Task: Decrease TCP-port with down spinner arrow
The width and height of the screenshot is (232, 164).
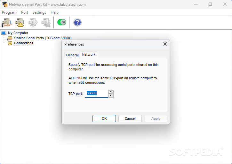Action: 110,96
